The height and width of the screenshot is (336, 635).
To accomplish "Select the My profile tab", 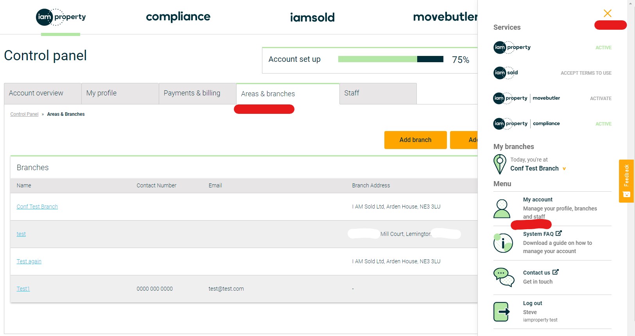I will pyautogui.click(x=120, y=93).
